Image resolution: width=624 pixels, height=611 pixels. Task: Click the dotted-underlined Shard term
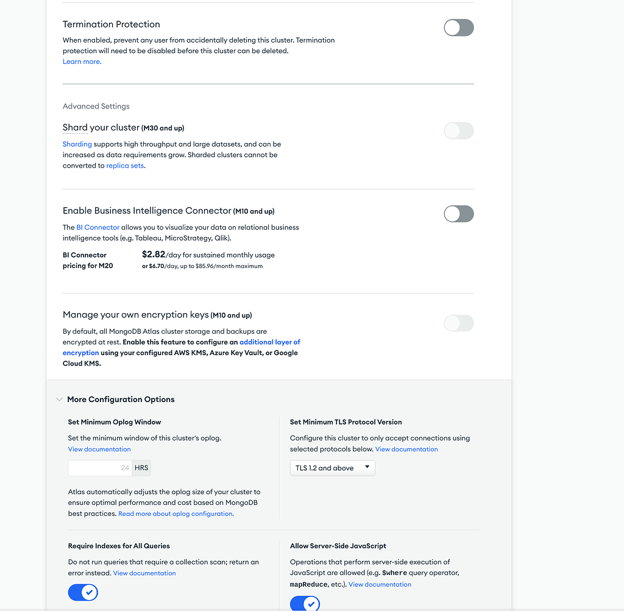[75, 128]
